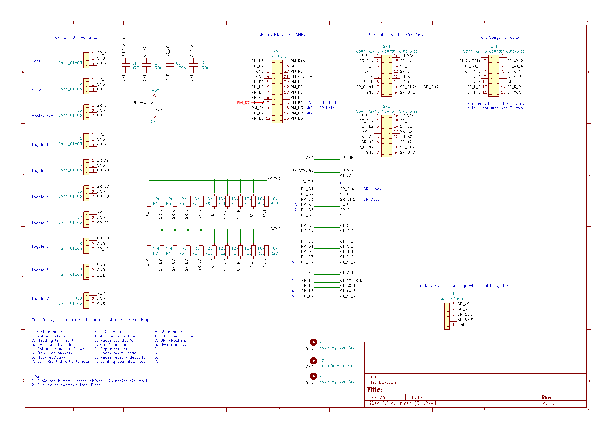Select the J1 Gear connector symbol
Screen dimensions: 611x432
[86, 60]
